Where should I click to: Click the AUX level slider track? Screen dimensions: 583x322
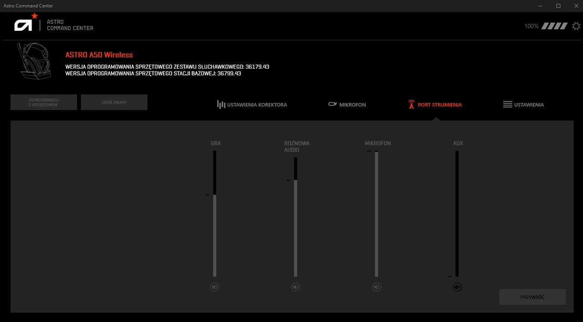pos(457,214)
